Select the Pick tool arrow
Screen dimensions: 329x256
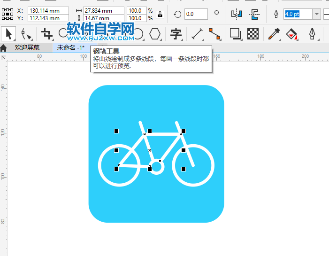click(x=8, y=34)
